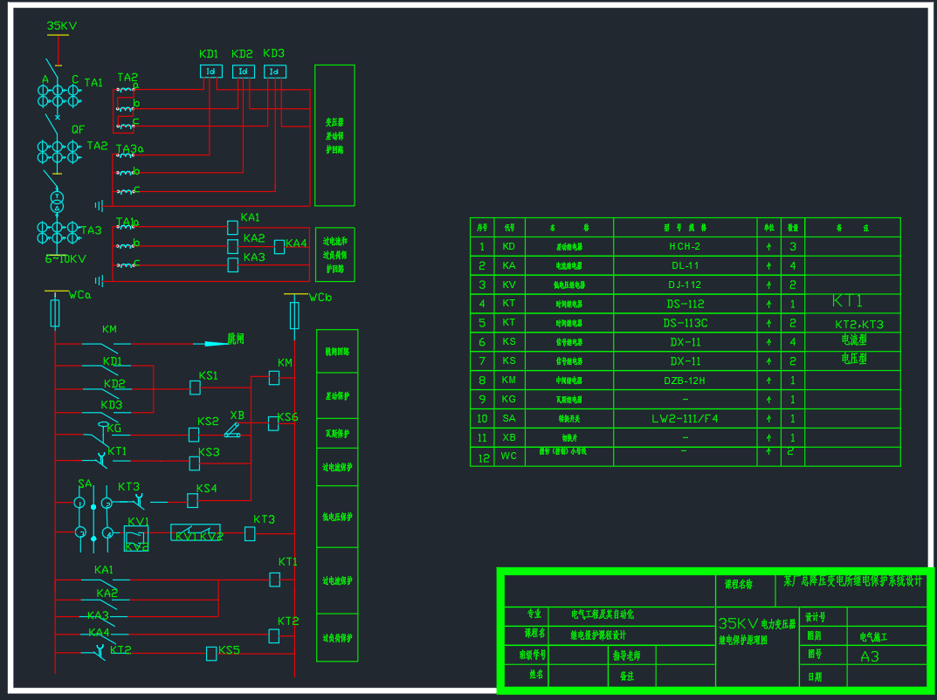Click the WCa fuse symbol

click(x=55, y=312)
